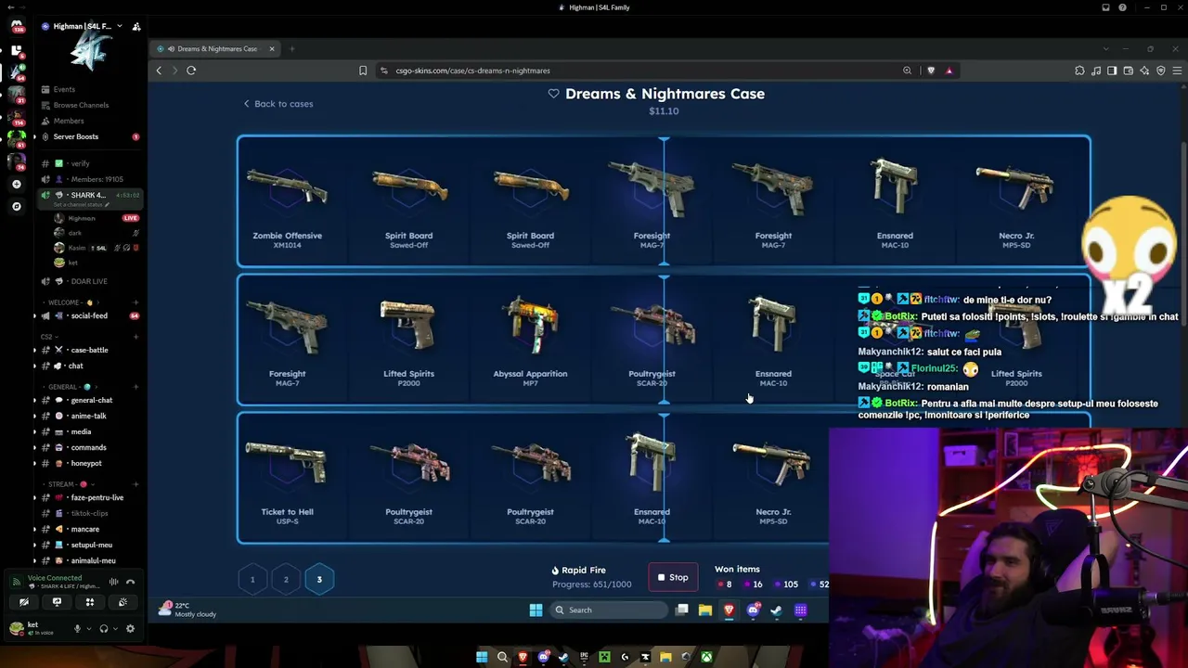Viewport: 1188px width, 668px height.
Task: Go back to cases list
Action: pyautogui.click(x=278, y=104)
